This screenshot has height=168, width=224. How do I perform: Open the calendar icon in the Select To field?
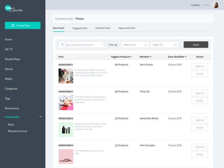pos(175,45)
